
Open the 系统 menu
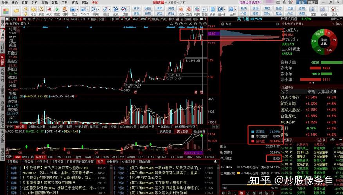pos(5,2)
